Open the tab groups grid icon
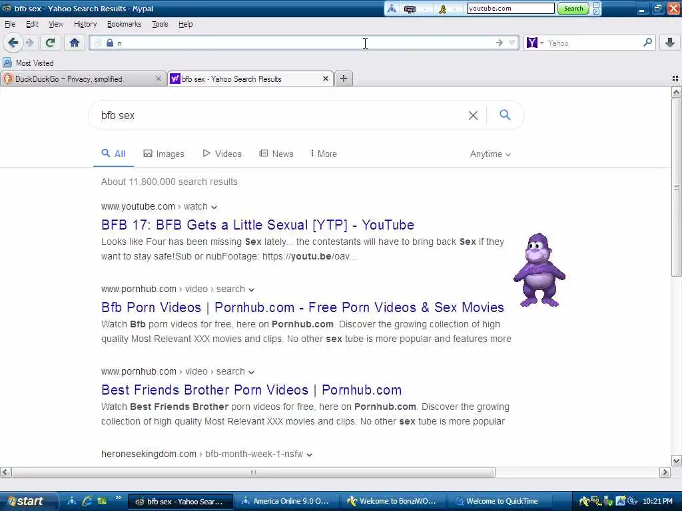The height and width of the screenshot is (511, 682). coord(675,79)
